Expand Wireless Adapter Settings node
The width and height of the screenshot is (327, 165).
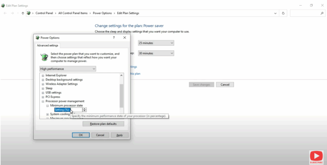43,84
